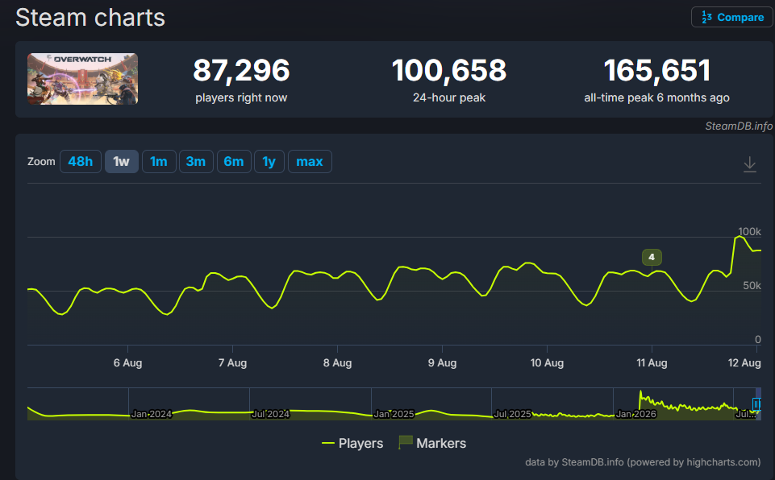Download chart via the arrow icon
The width and height of the screenshot is (775, 480).
coord(750,164)
